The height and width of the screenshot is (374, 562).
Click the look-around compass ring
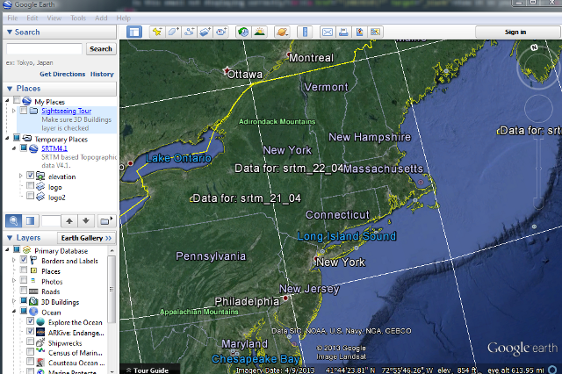(x=538, y=67)
